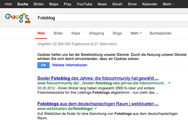Open YouTube from the top bar

pos(84,4)
